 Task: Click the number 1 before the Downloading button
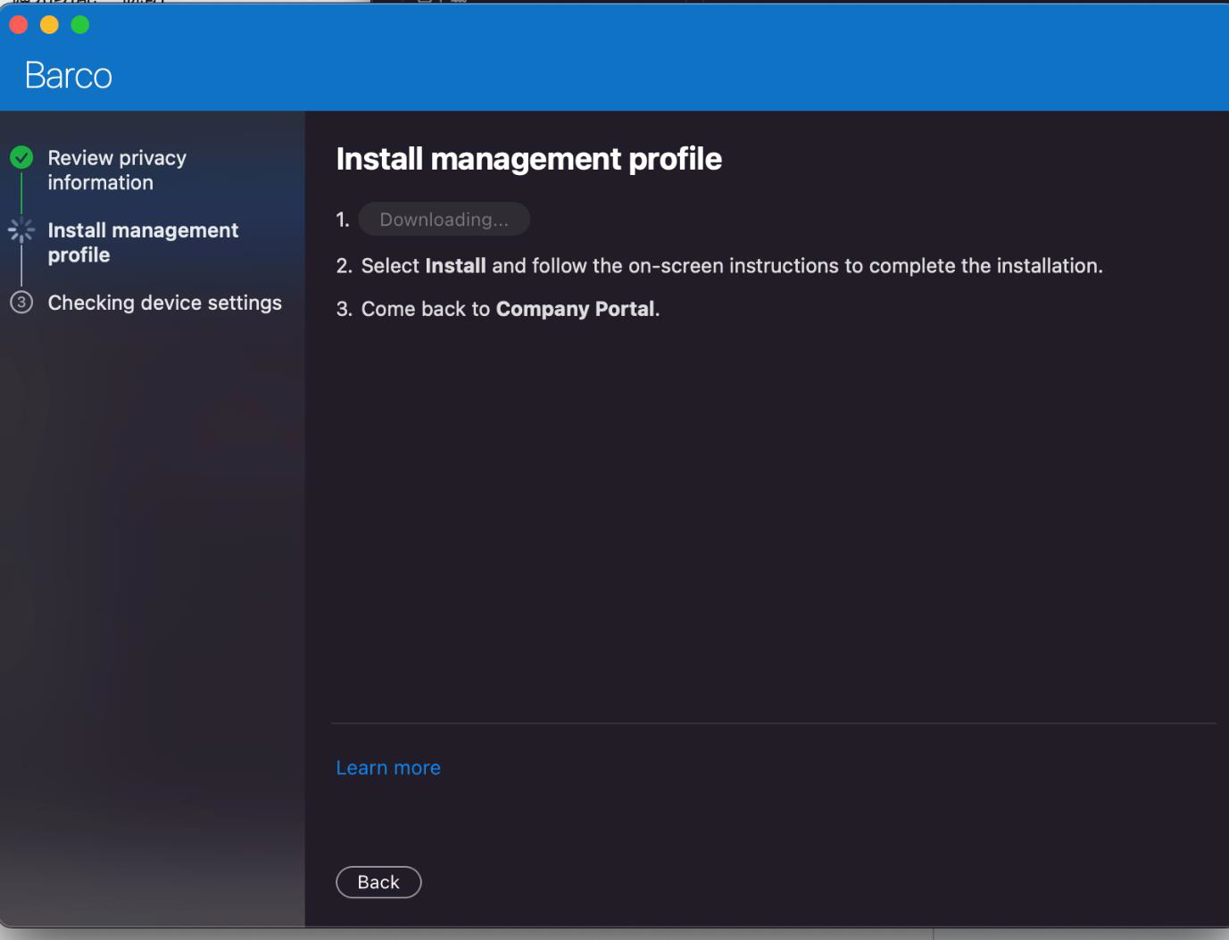pyautogui.click(x=343, y=220)
